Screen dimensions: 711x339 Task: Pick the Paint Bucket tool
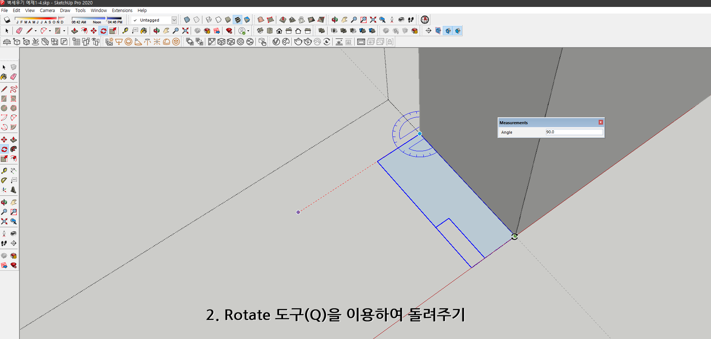coord(4,77)
